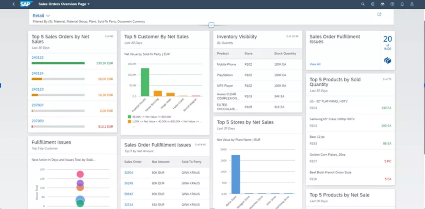Open sales order 237989

coord(37,121)
